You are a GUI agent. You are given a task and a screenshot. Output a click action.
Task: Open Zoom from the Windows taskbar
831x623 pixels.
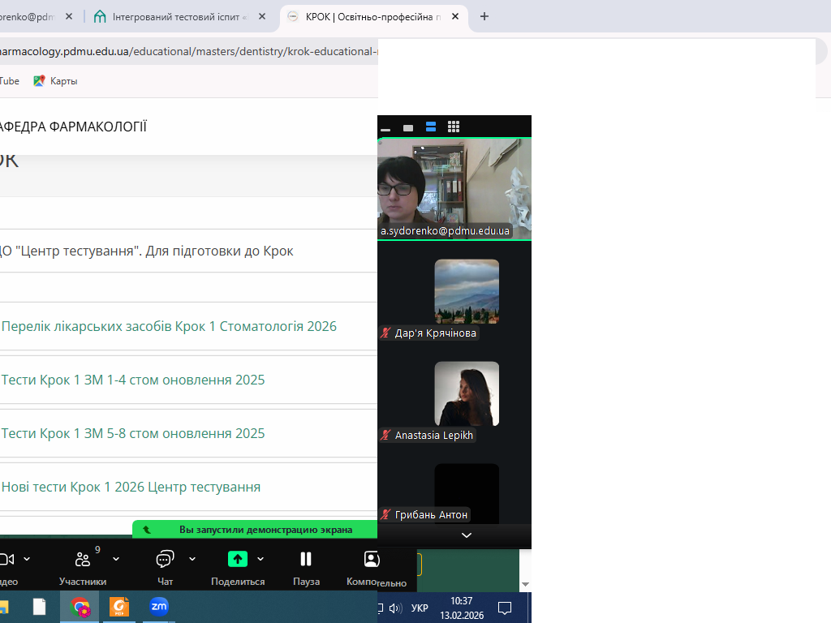159,607
